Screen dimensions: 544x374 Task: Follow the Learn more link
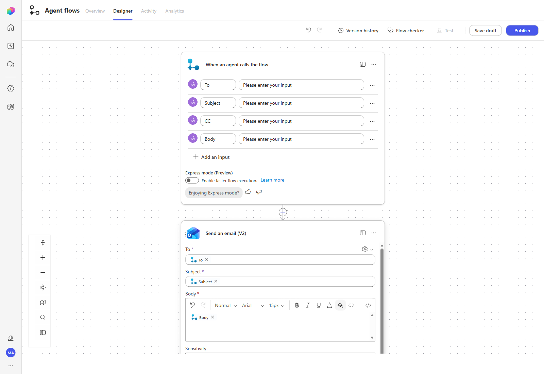272,180
